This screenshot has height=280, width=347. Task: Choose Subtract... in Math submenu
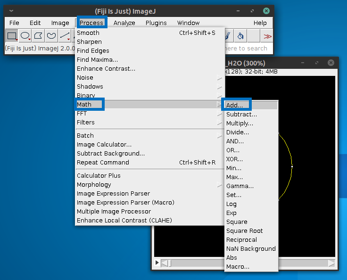tap(251, 115)
